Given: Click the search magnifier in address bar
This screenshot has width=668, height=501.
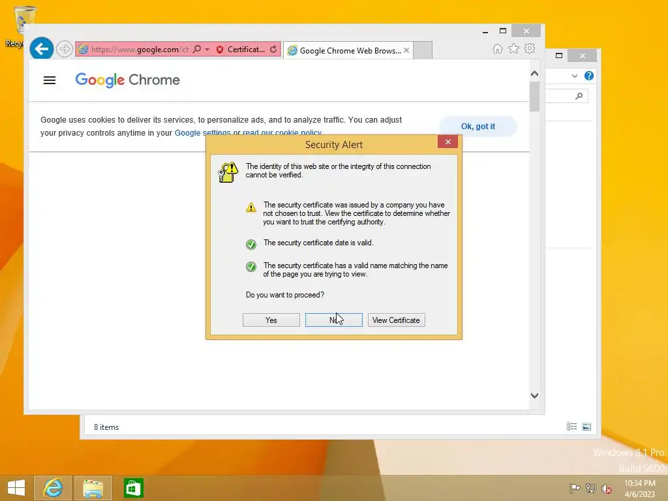Looking at the screenshot, I should 197,50.
